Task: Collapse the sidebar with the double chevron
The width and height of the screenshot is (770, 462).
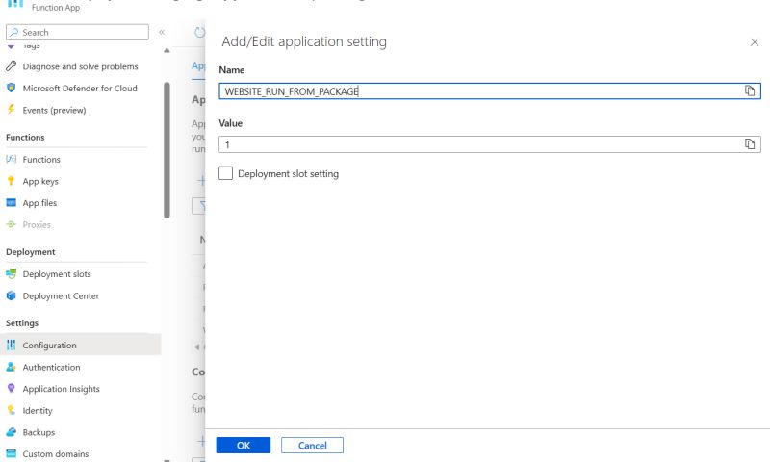Action: [162, 32]
